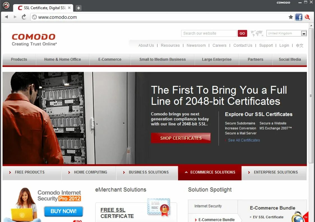Click the MS Exchange 2007 link

(275, 128)
